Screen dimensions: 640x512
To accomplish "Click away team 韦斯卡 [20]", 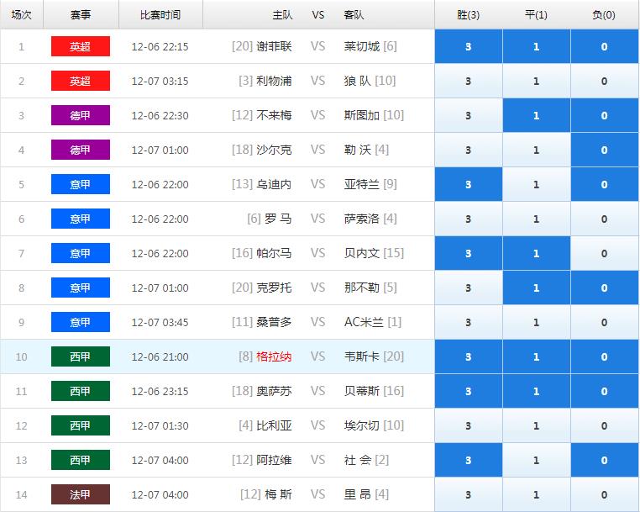I will pos(374,356).
